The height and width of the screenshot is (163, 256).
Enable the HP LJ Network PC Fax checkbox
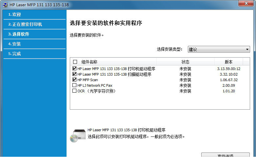pyautogui.click(x=74, y=85)
